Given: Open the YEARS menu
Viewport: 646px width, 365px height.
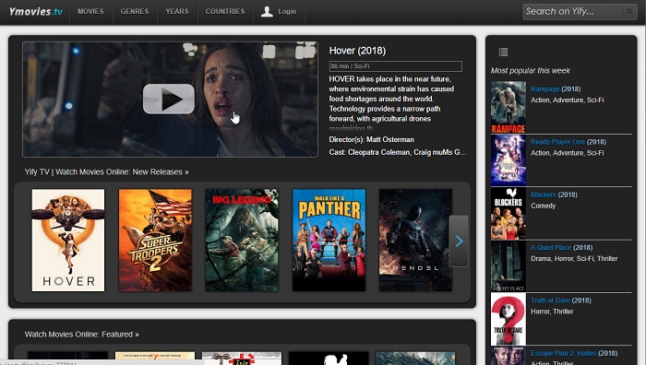Looking at the screenshot, I should click(x=177, y=12).
